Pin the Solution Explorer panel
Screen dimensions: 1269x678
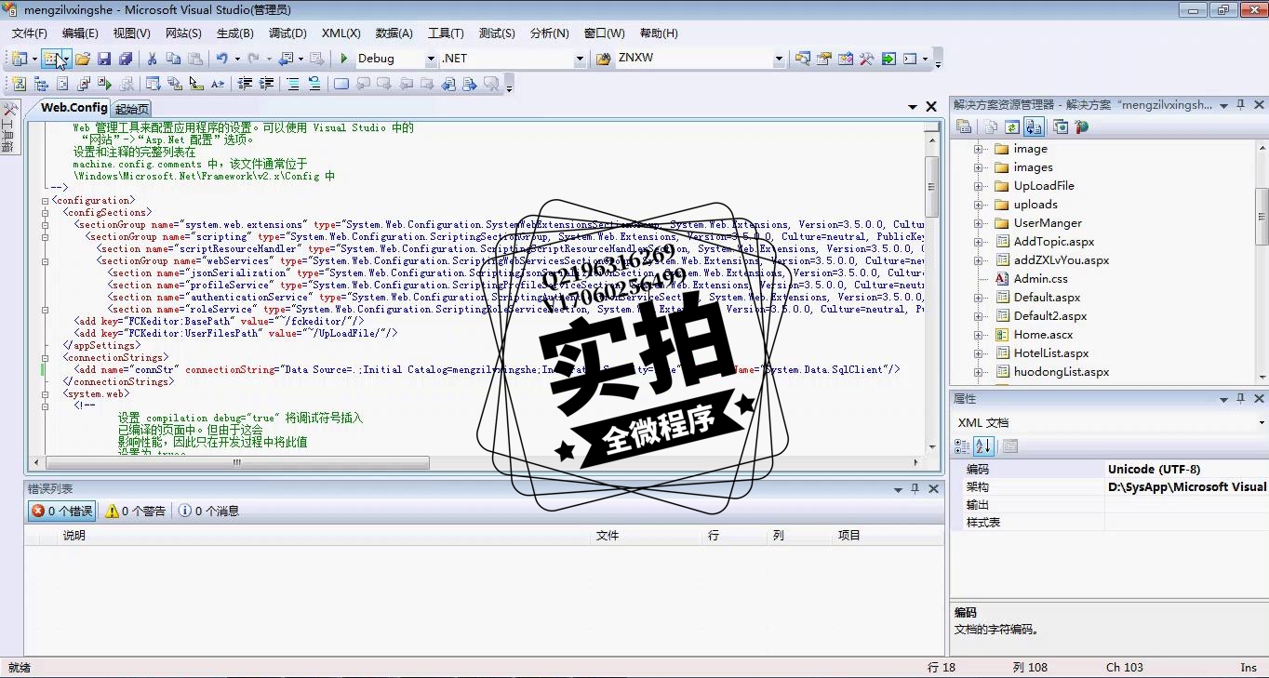[x=1241, y=105]
